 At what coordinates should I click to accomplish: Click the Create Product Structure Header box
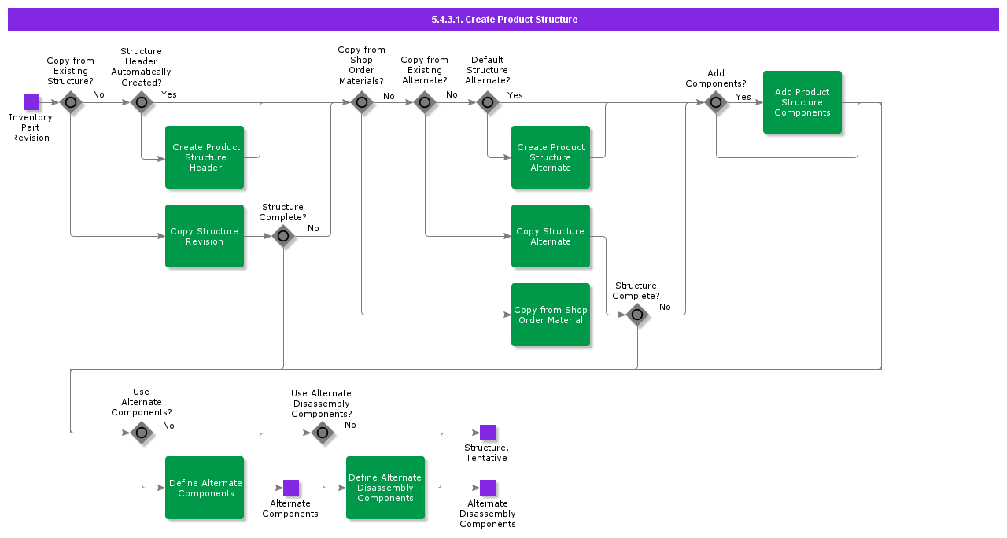(x=205, y=157)
